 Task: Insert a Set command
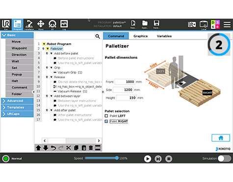[20, 68]
